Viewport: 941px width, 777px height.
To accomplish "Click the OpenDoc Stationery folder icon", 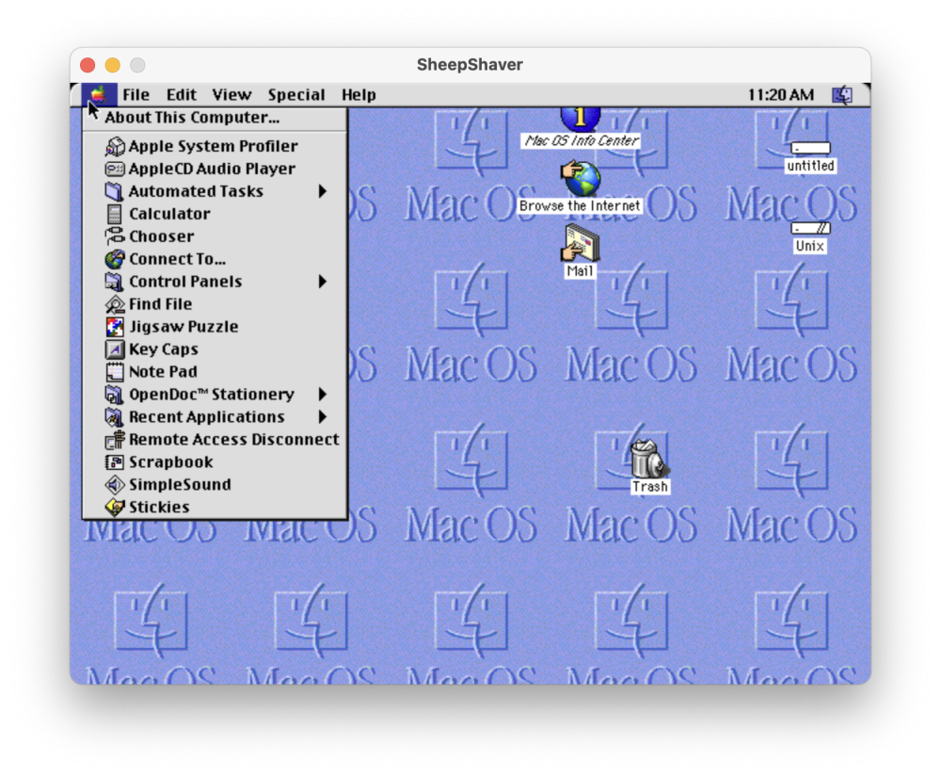I will [x=115, y=394].
